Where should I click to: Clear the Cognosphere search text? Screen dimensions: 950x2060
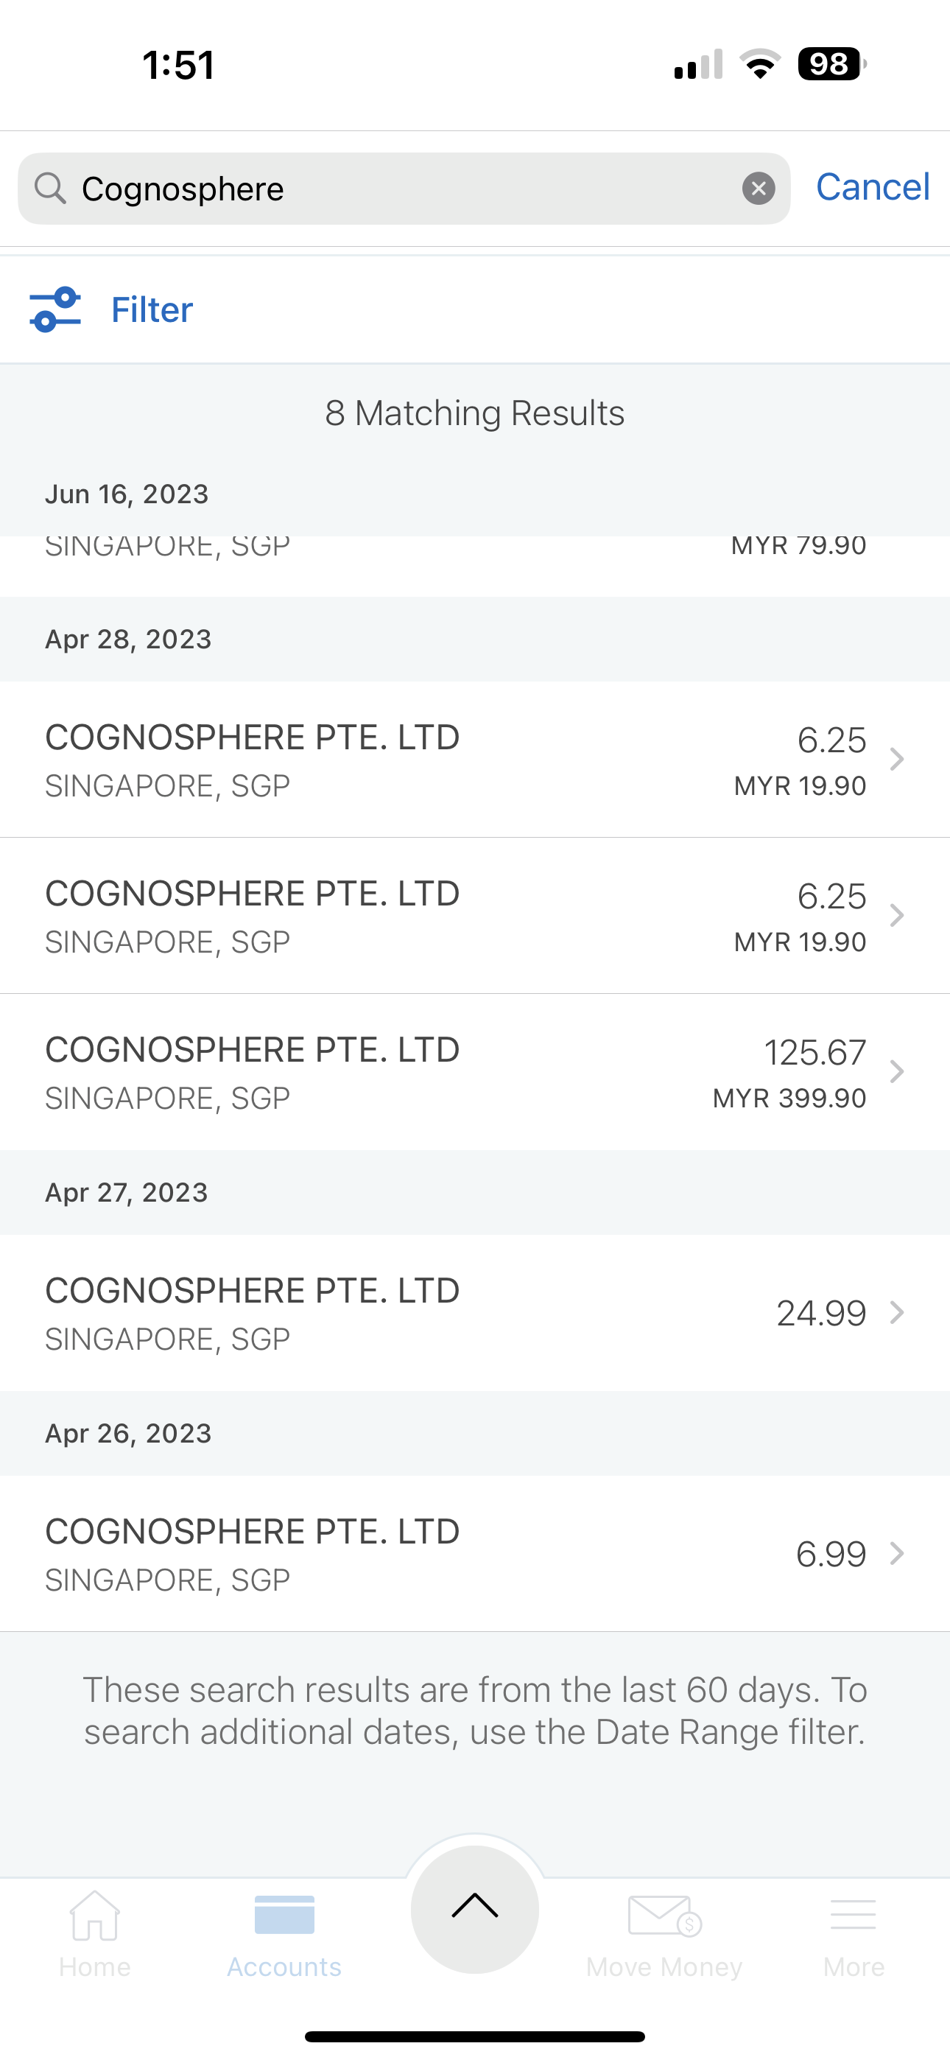point(758,189)
